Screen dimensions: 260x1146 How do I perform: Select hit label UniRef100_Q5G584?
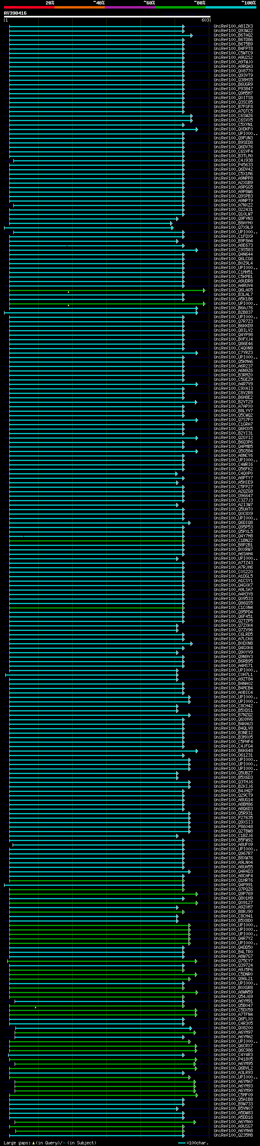coord(233,451)
